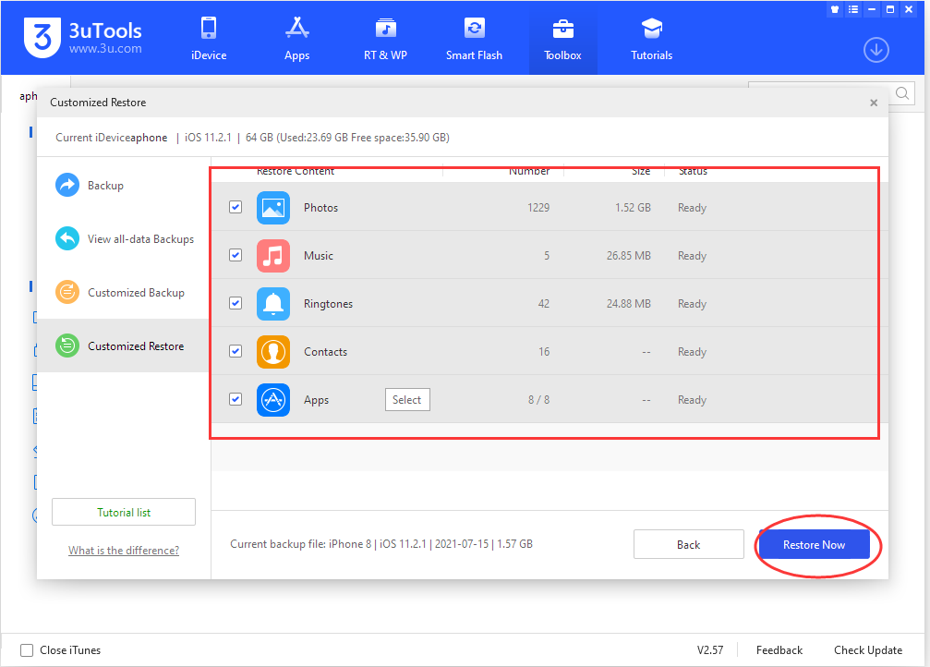The width and height of the screenshot is (930, 667).
Task: Open the 'What is the difference?' link
Action: tap(123, 550)
